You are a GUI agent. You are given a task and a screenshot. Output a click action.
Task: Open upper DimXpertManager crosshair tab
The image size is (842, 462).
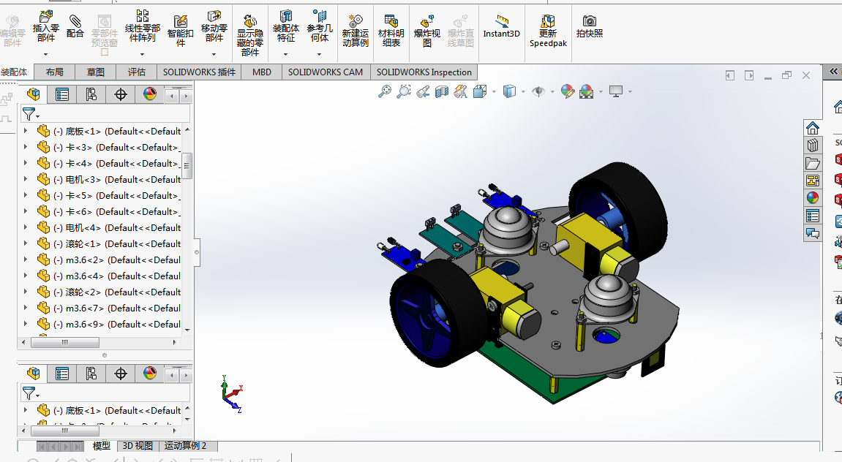(x=120, y=94)
